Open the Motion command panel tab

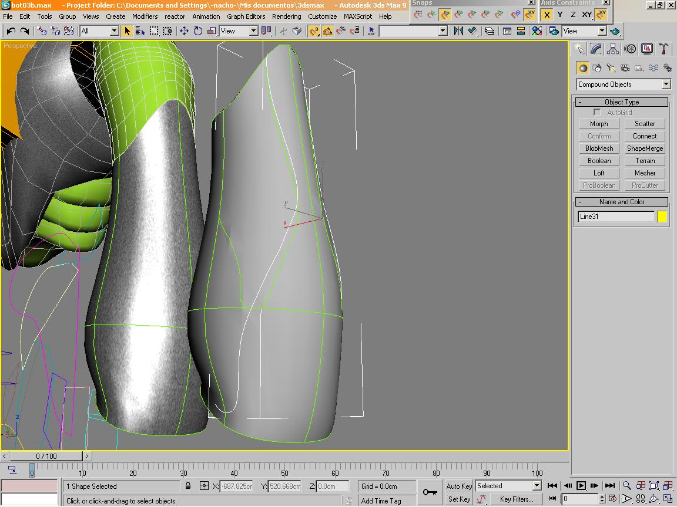(630, 49)
